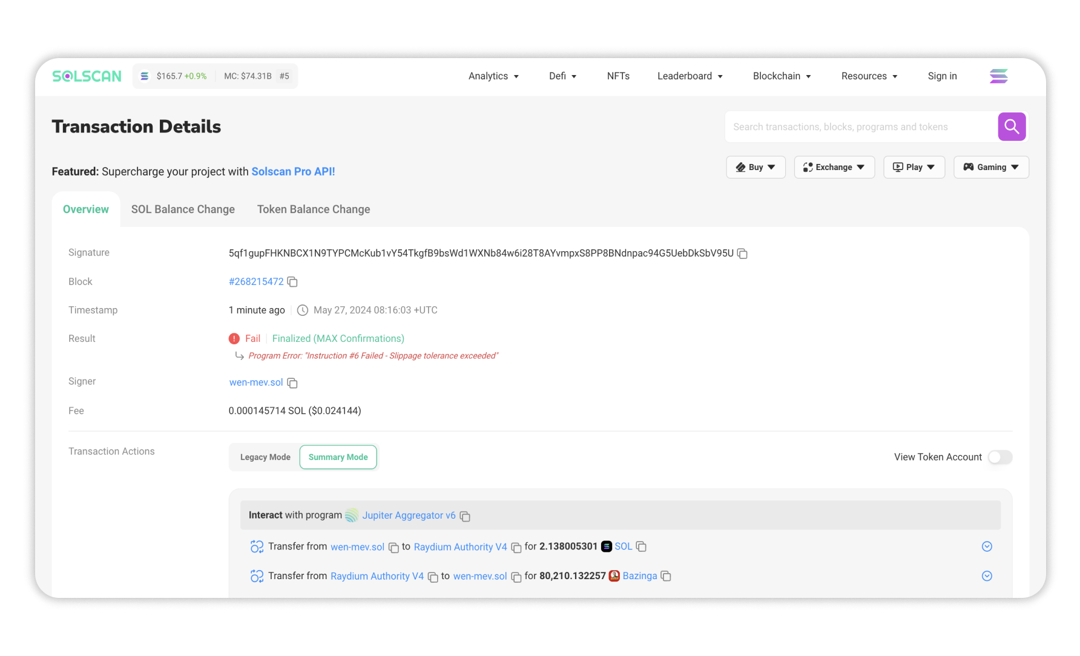The height and width of the screenshot is (656, 1080).
Task: Click the red Fail error icon
Action: pyautogui.click(x=234, y=339)
